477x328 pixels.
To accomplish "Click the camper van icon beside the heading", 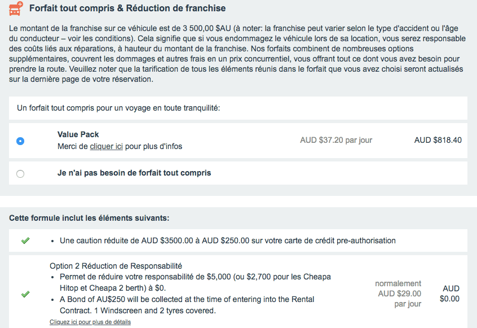I will [16, 8].
